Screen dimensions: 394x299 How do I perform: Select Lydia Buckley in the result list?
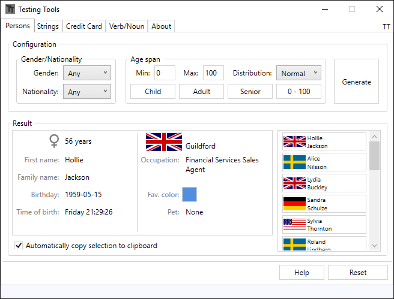324,183
